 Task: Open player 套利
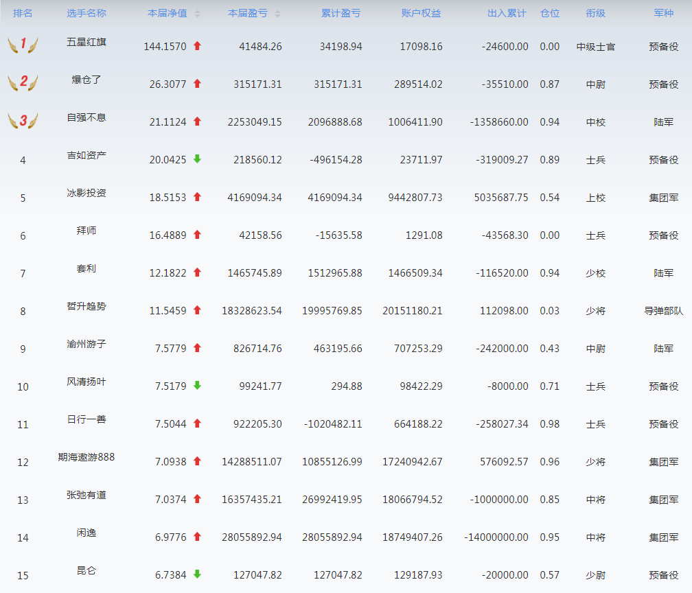tap(86, 268)
